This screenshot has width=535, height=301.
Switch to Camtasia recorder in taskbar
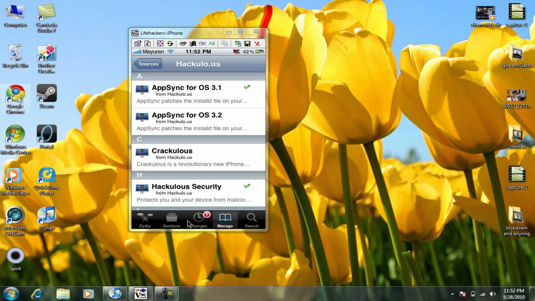[167, 293]
